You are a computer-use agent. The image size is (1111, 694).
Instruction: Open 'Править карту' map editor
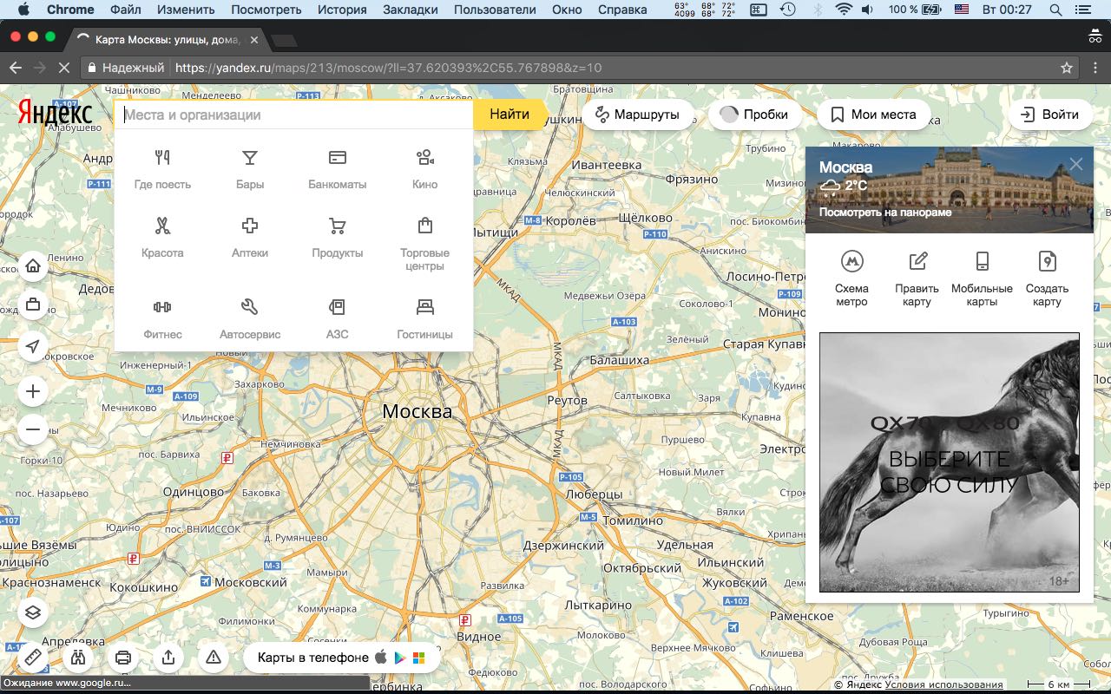[x=917, y=278]
